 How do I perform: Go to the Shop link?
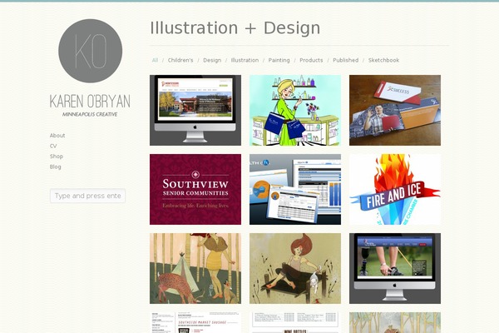pyautogui.click(x=57, y=157)
